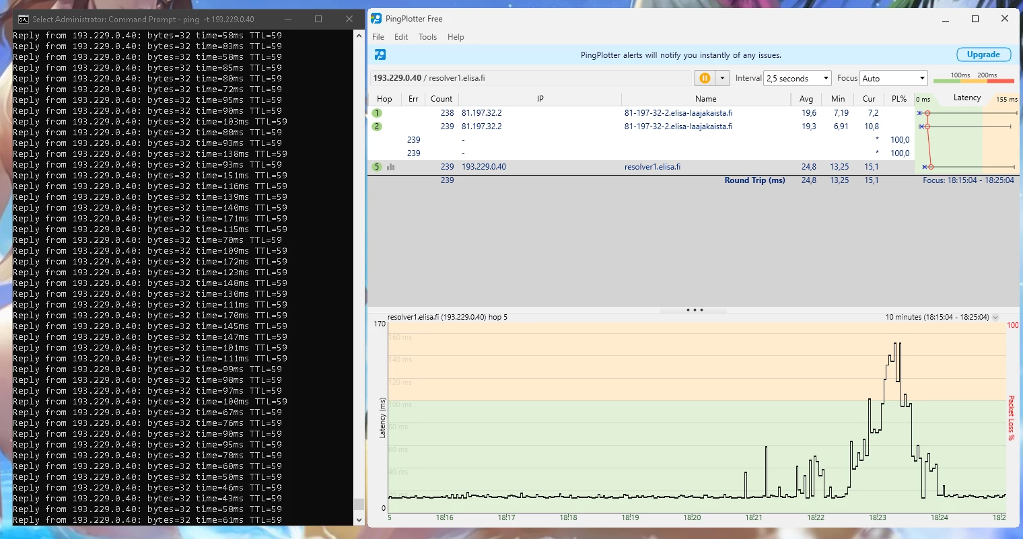1023x539 pixels.
Task: Click the Cur column header
Action: point(869,99)
